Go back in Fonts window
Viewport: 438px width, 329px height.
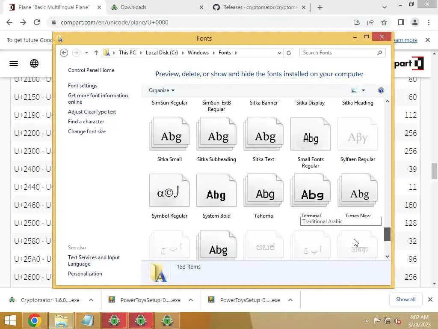tap(64, 53)
